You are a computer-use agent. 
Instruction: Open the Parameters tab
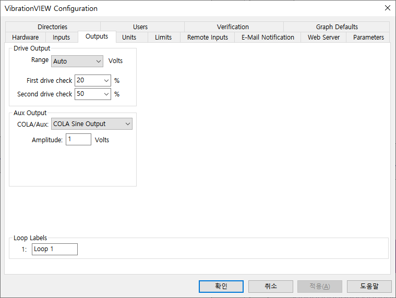click(x=368, y=38)
